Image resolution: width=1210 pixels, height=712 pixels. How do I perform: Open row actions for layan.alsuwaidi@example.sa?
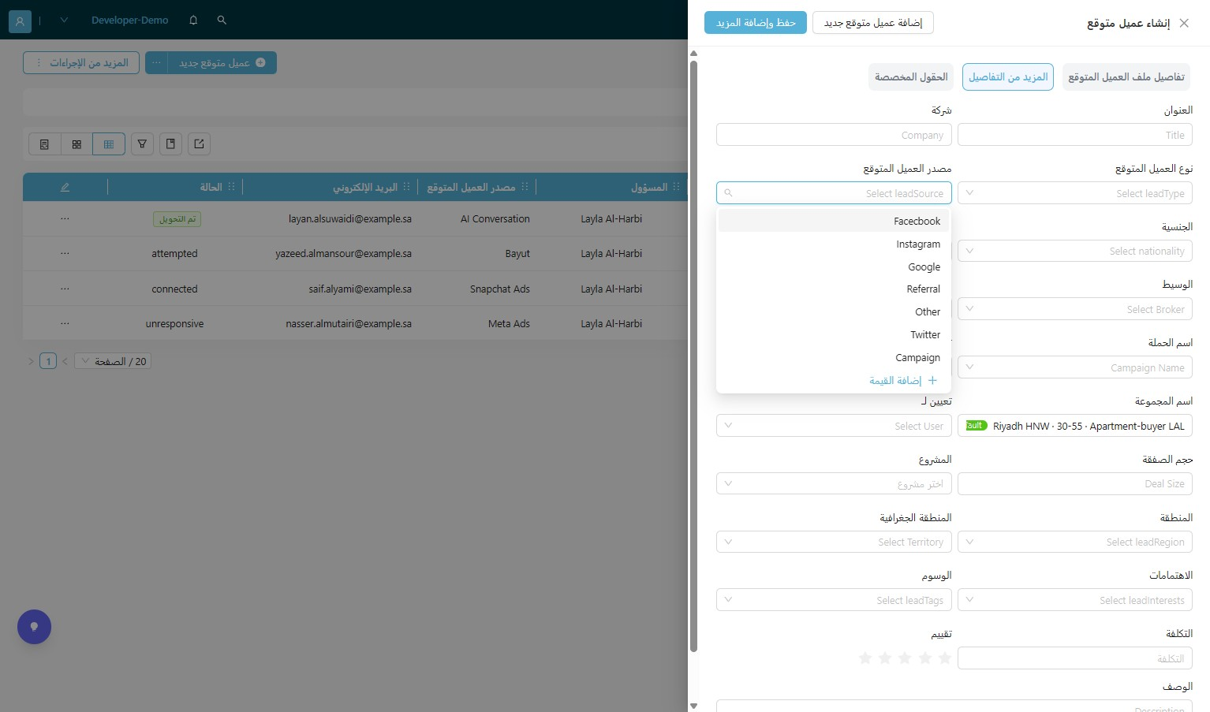click(x=65, y=218)
